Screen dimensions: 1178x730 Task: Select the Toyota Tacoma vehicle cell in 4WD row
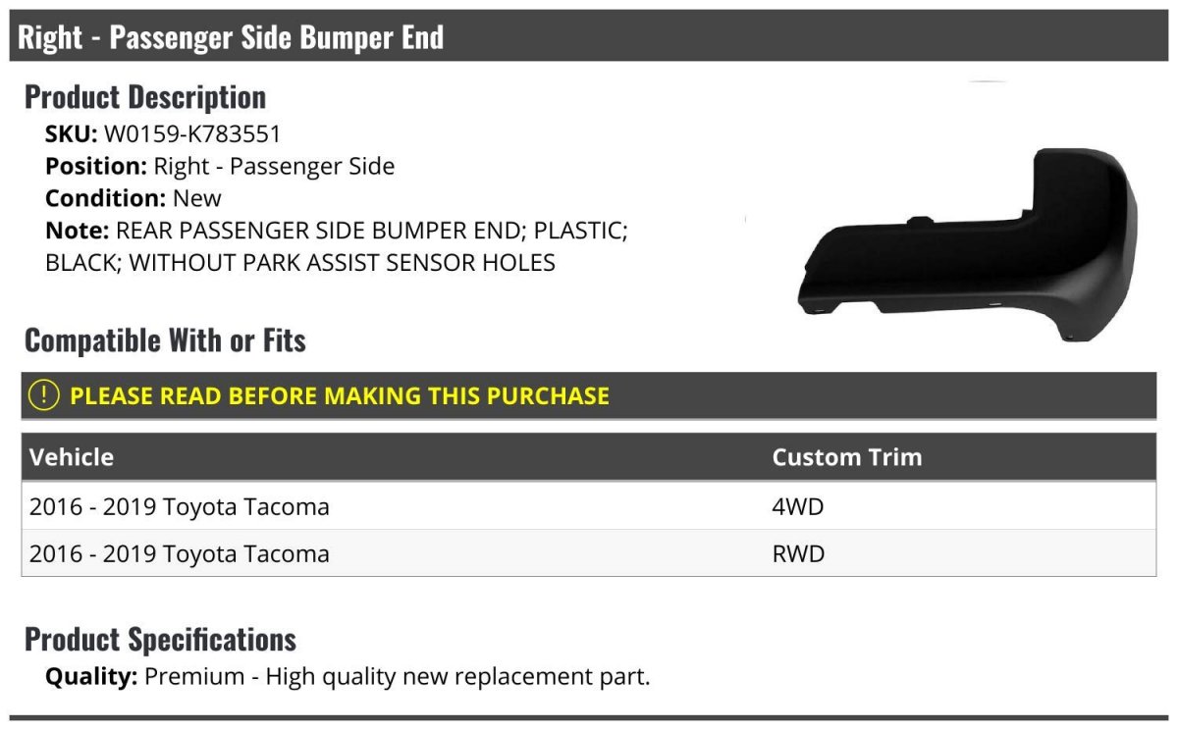pyautogui.click(x=180, y=506)
